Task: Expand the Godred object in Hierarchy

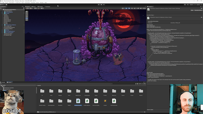Action: tap(4, 30)
